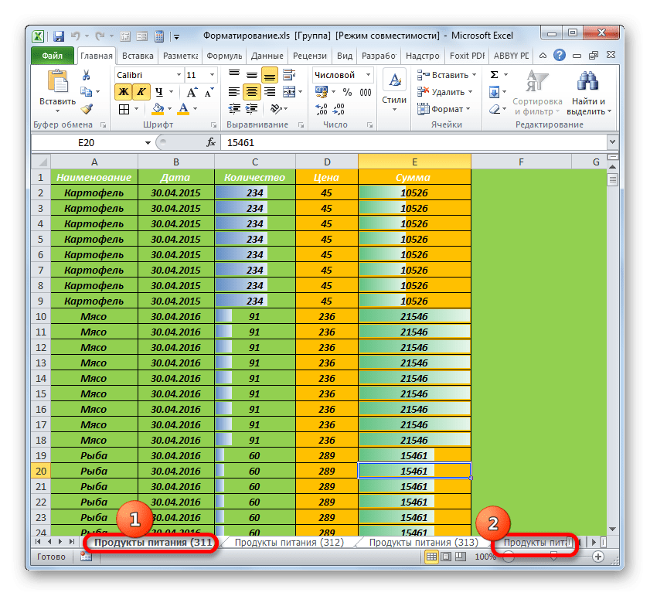
Task: Click the insert function fx icon
Action: coord(211,143)
